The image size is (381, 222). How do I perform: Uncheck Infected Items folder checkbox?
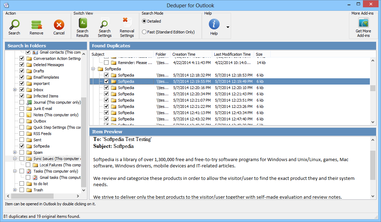(x=22, y=96)
